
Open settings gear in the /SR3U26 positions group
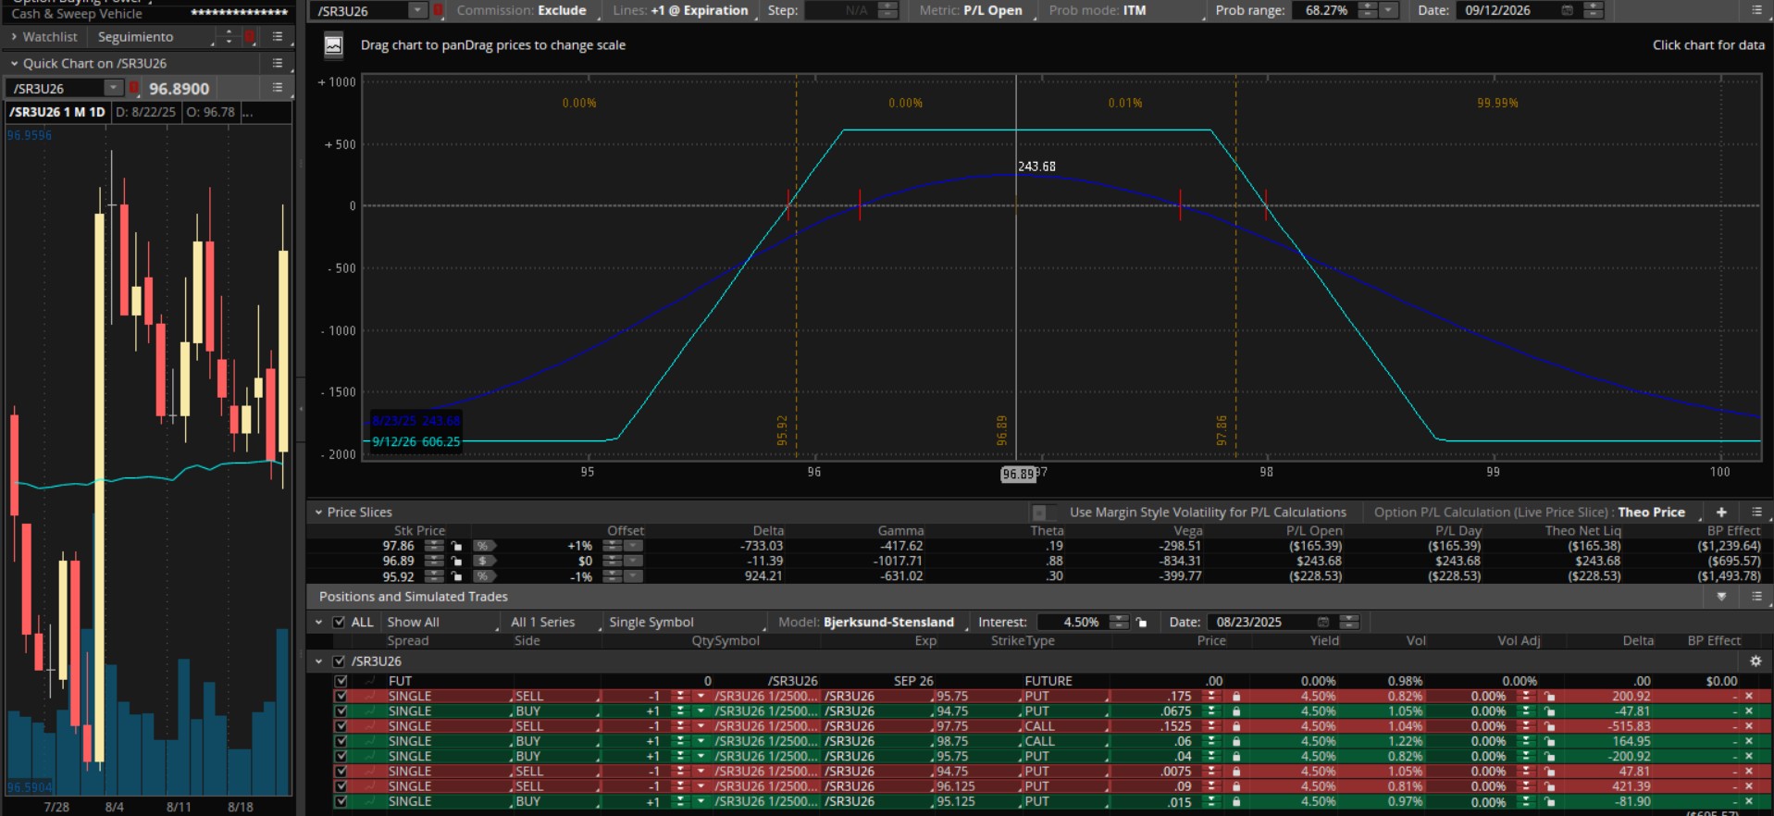1755,661
